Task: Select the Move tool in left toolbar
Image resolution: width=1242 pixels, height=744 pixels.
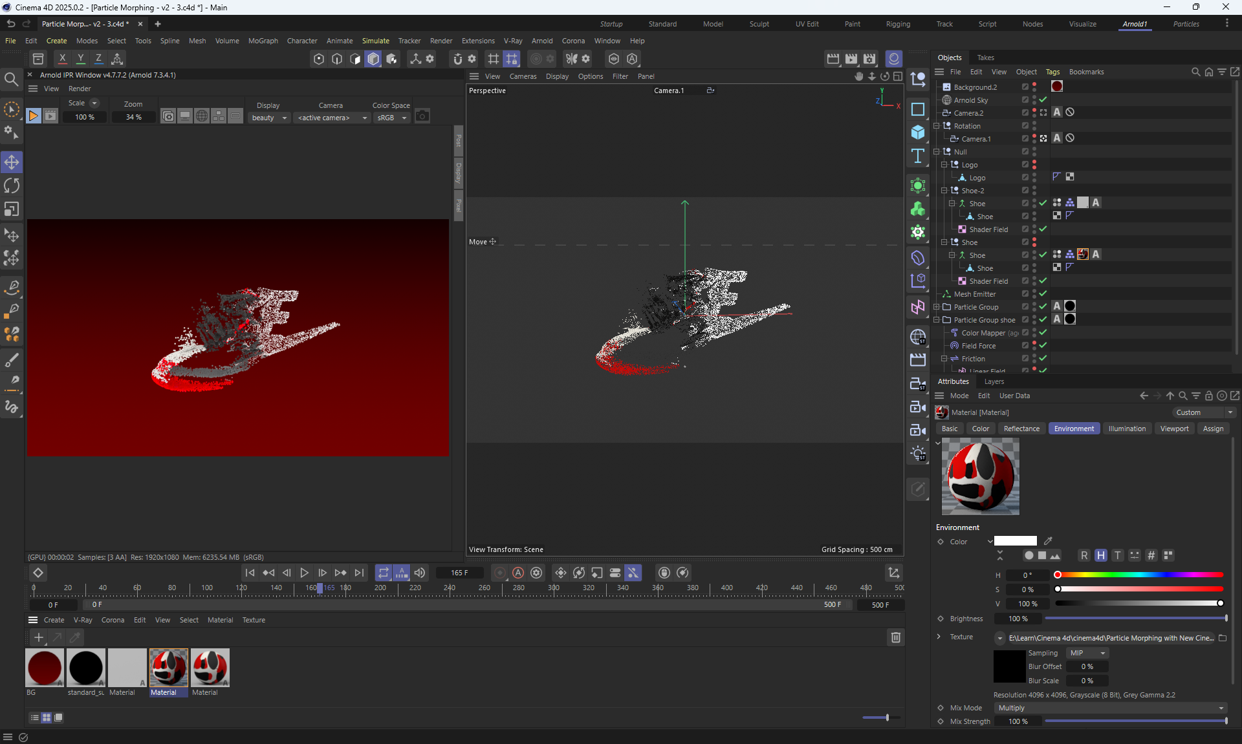Action: pyautogui.click(x=12, y=162)
